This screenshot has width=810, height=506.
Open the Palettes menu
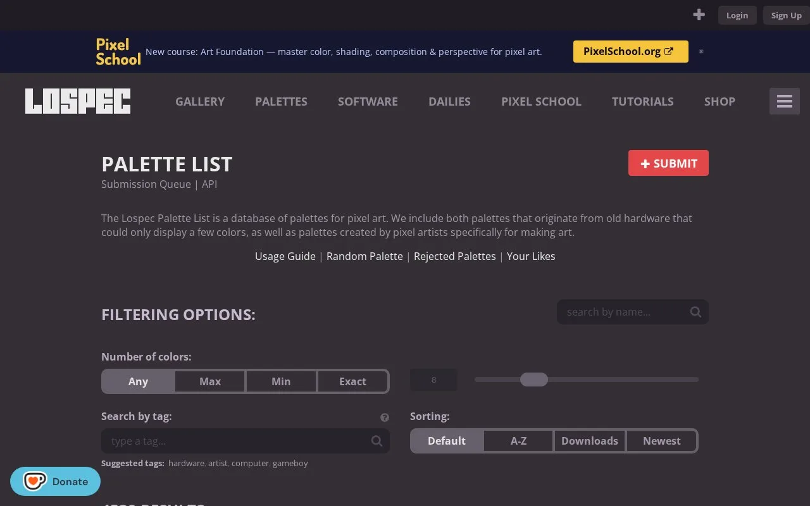click(281, 101)
